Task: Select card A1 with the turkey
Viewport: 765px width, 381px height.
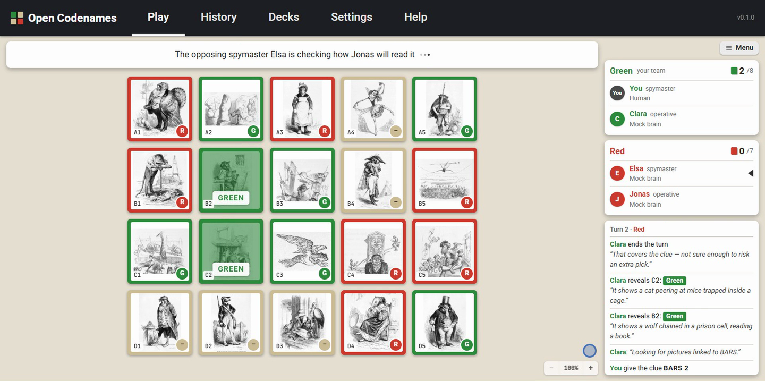Action: pos(160,109)
